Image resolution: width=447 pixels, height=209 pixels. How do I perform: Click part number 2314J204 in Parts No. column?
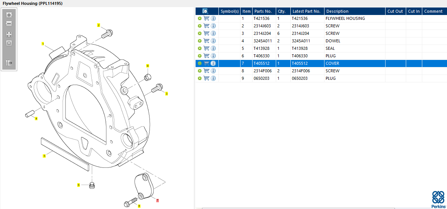coord(262,33)
